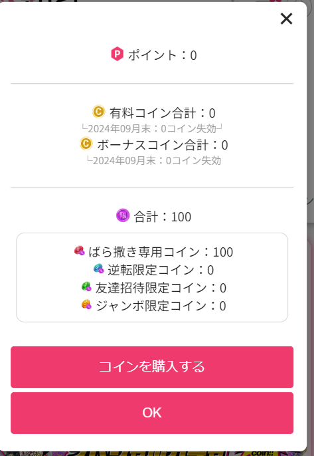This screenshot has height=456, width=314.
Task: Click the pink P points icon
Action: (117, 55)
